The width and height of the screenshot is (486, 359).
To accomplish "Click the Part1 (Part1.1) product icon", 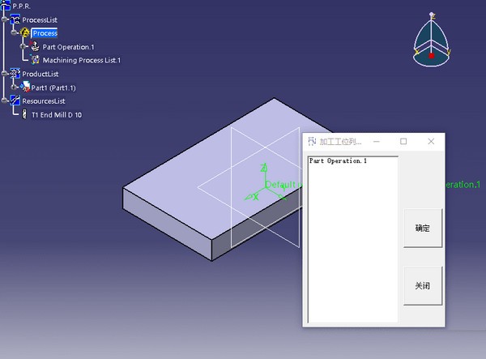I will (x=25, y=88).
